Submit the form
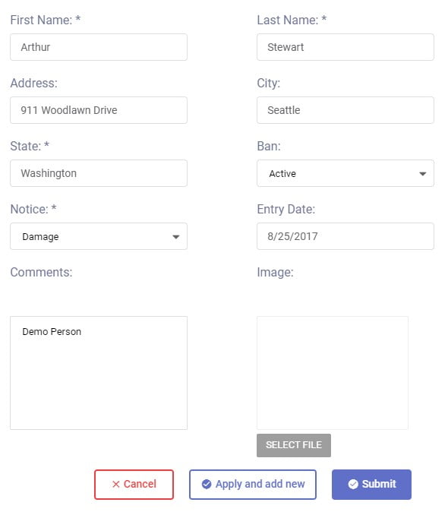Screen dimensions: 448x515 [x=371, y=485]
